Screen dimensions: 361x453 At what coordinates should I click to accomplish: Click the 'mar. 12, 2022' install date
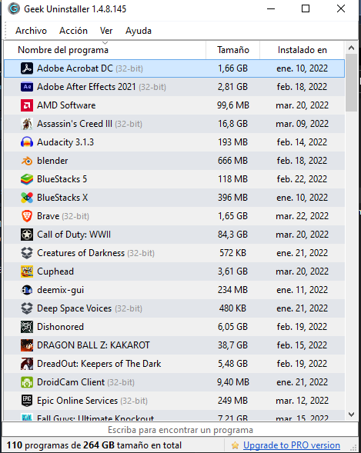pyautogui.click(x=302, y=401)
